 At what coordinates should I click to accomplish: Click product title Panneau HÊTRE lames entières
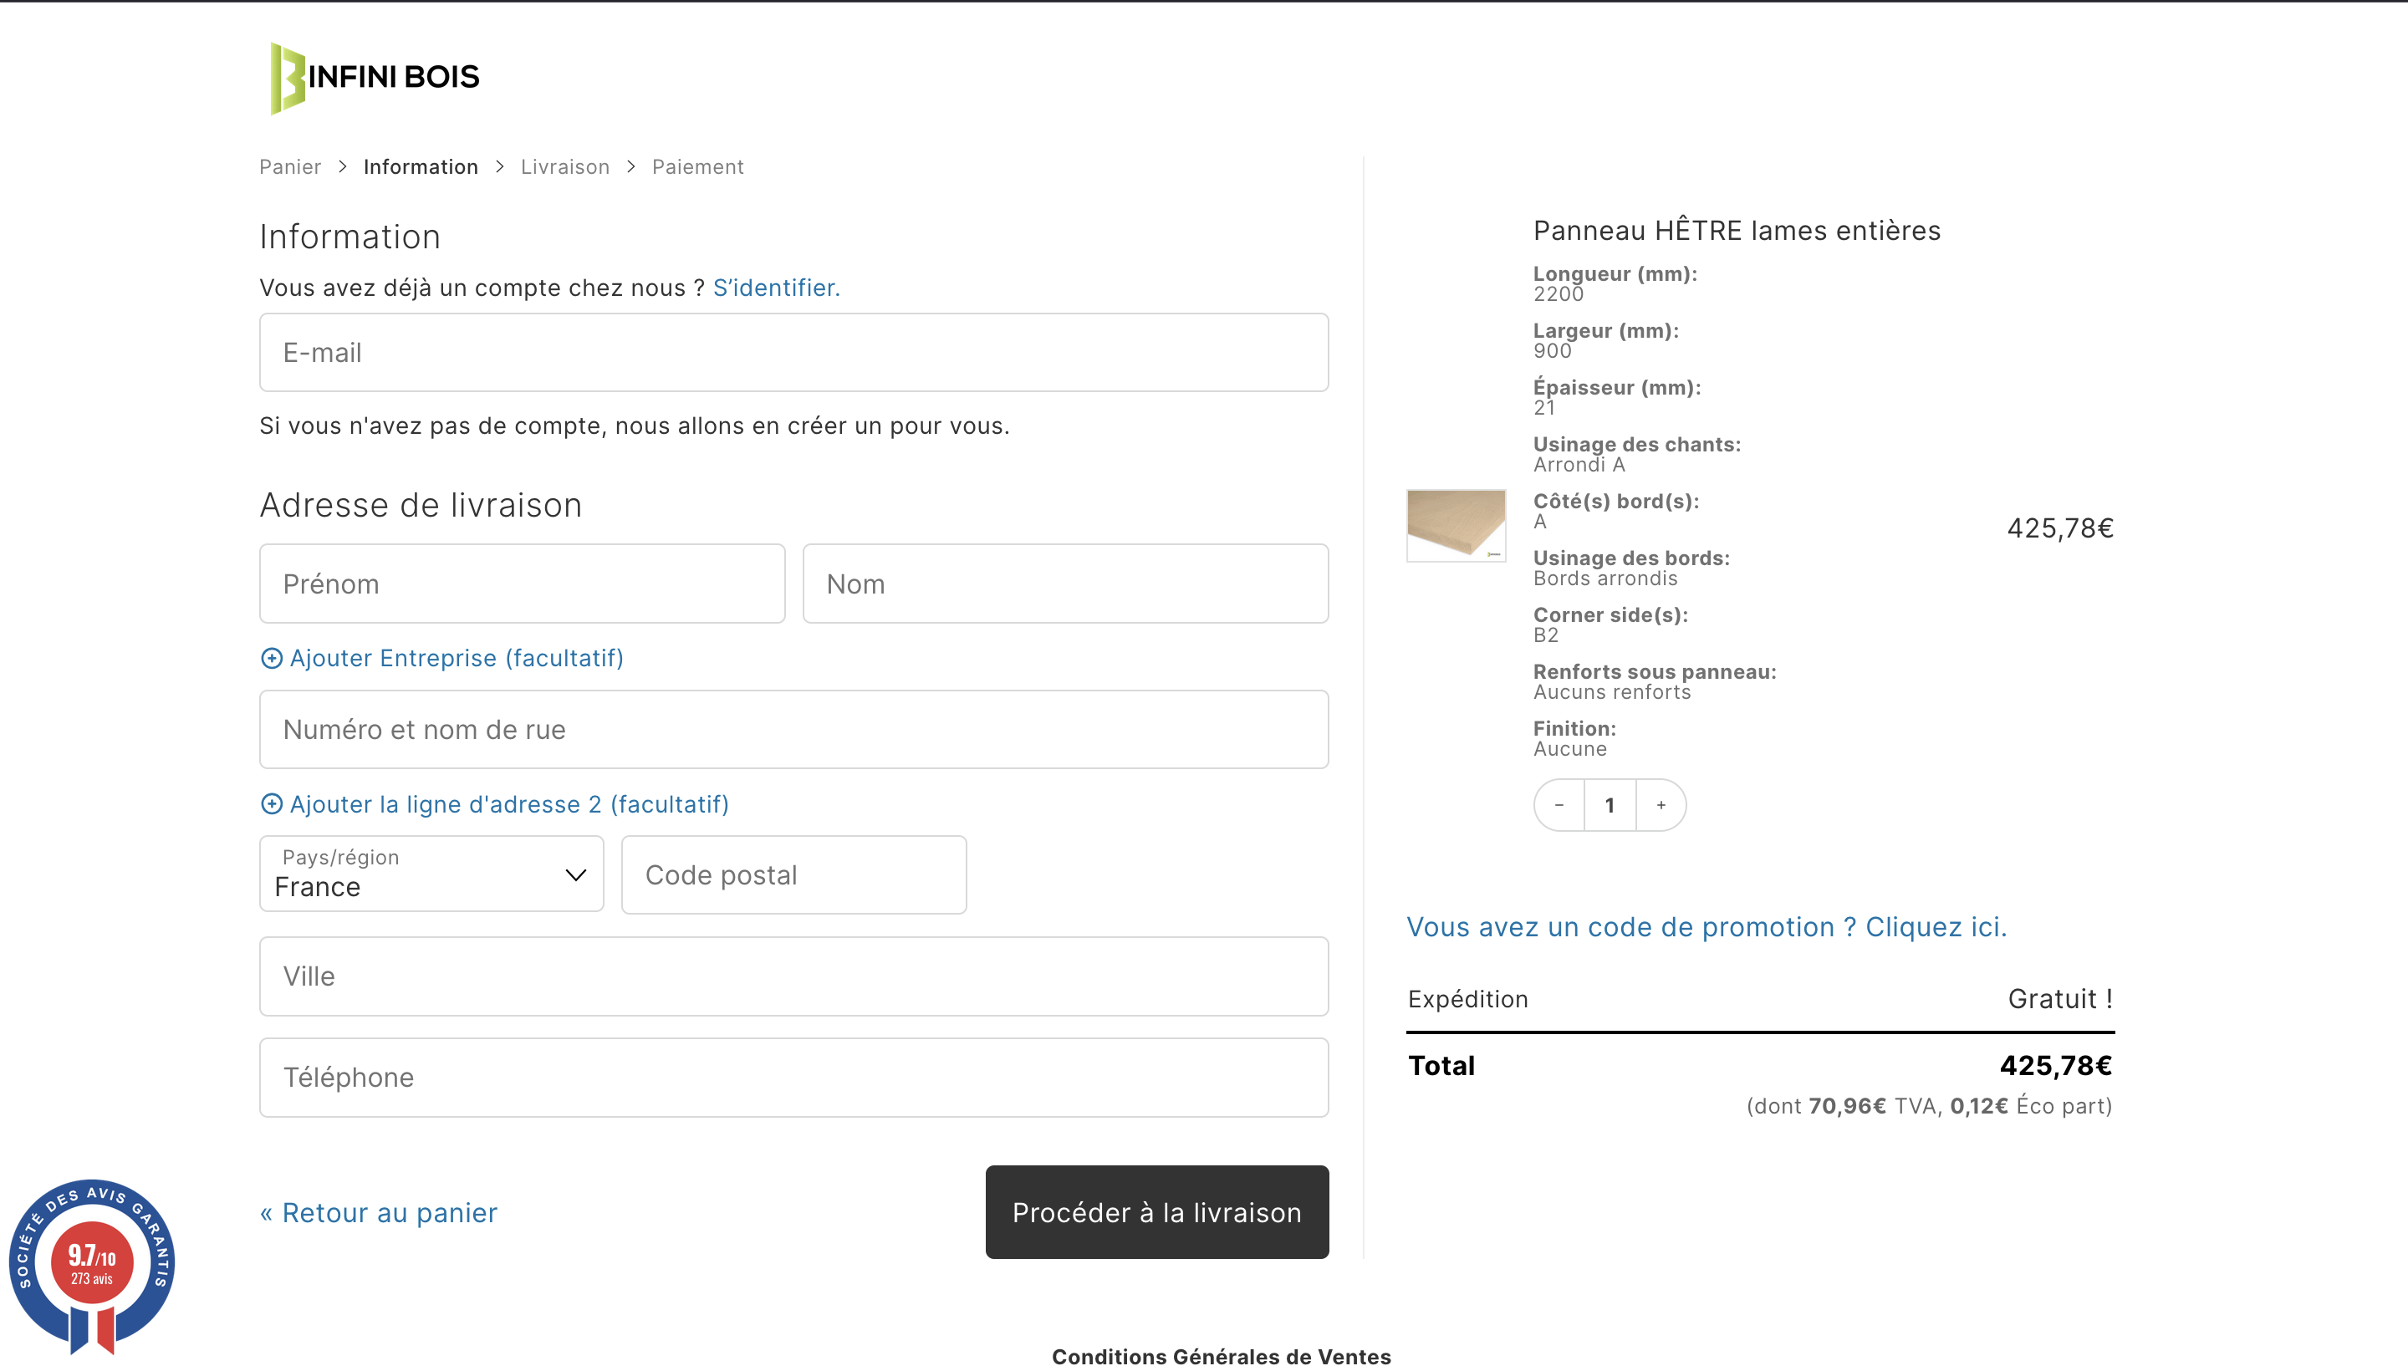click(1737, 231)
